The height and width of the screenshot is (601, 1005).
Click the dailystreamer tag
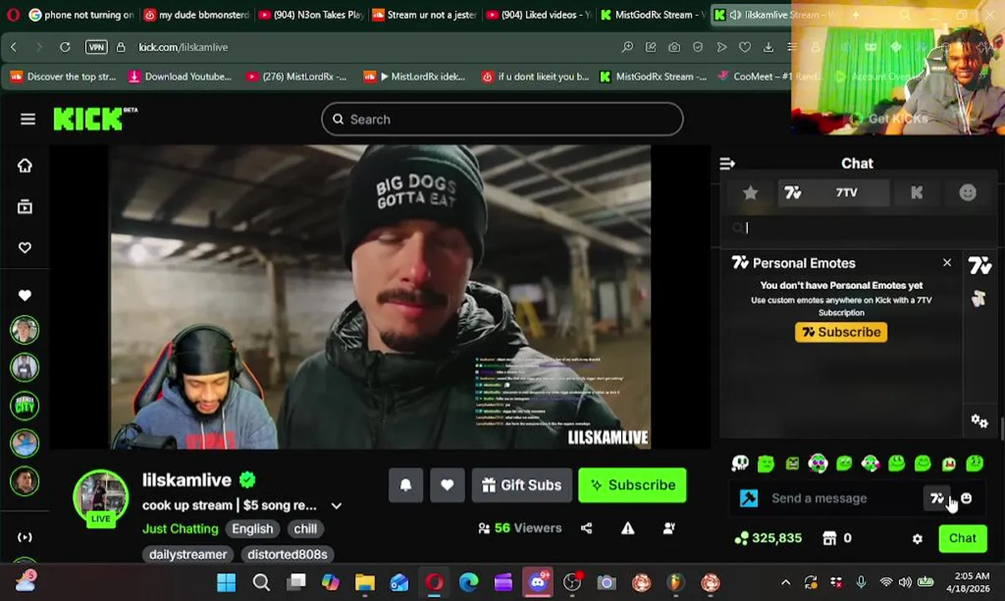click(188, 554)
